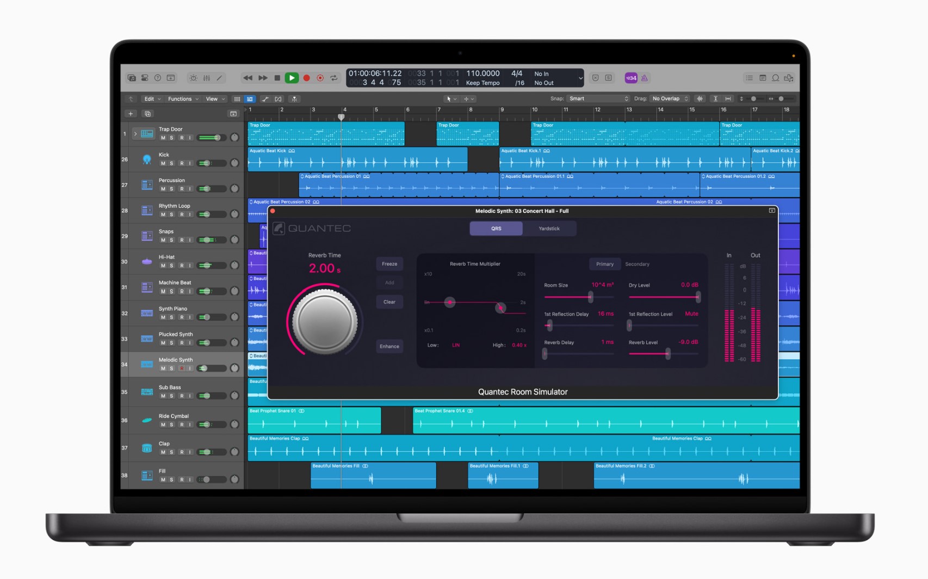The image size is (928, 579).
Task: Select the Beautiful Memories Fill.1 region
Action: click(x=503, y=476)
